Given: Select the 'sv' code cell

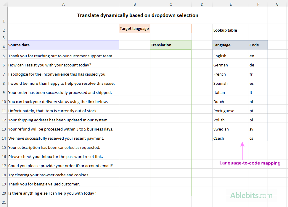Looking at the screenshot, I should (258, 128).
